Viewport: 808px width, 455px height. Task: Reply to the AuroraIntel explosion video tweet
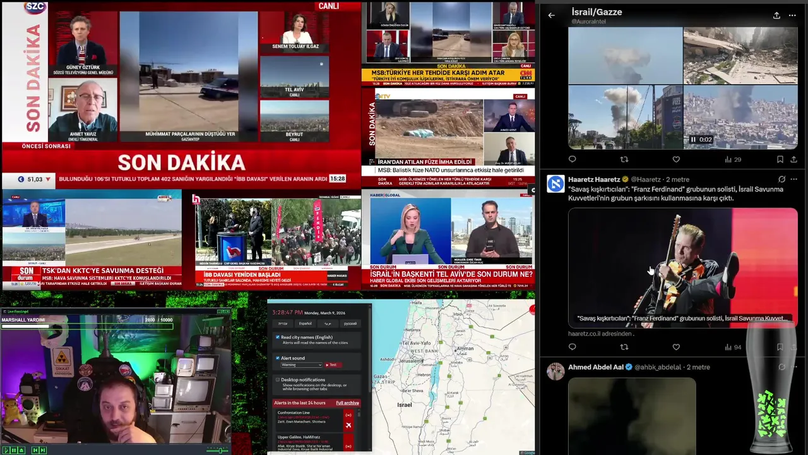tap(573, 159)
